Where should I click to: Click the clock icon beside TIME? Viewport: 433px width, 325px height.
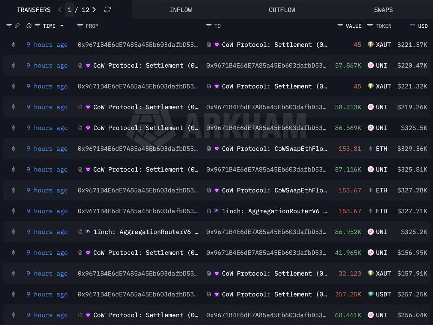[x=29, y=26]
